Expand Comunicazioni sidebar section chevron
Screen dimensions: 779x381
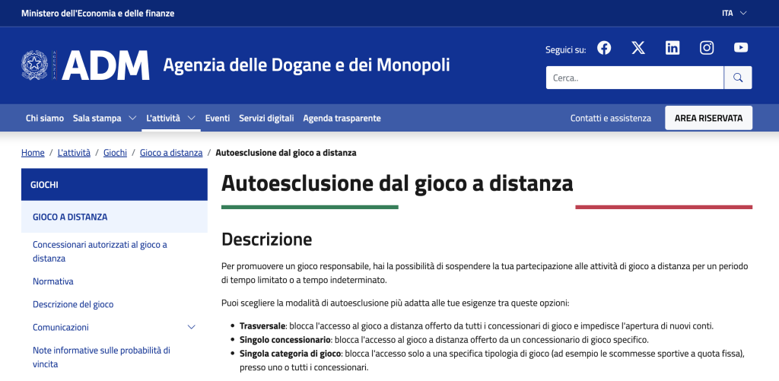point(191,327)
